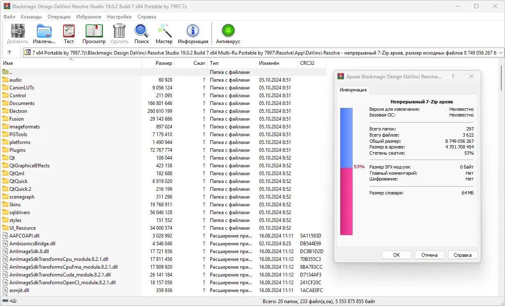The width and height of the screenshot is (505, 306).
Task: Click the Control folder row
Action: [x=164, y=96]
